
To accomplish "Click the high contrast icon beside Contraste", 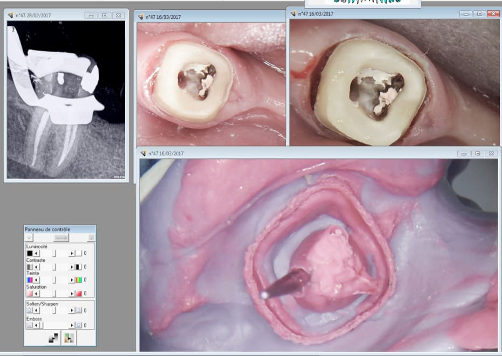I will 79,267.
